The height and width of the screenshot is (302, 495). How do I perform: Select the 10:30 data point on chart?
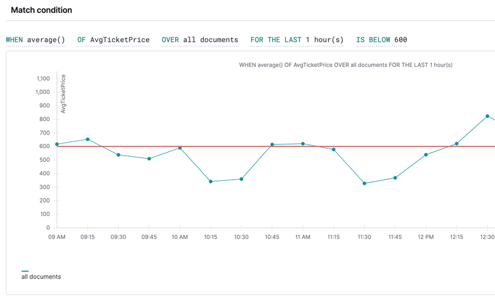click(x=241, y=179)
